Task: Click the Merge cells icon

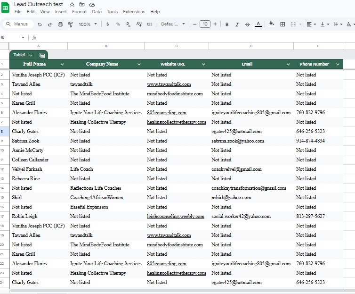Action: point(293,24)
